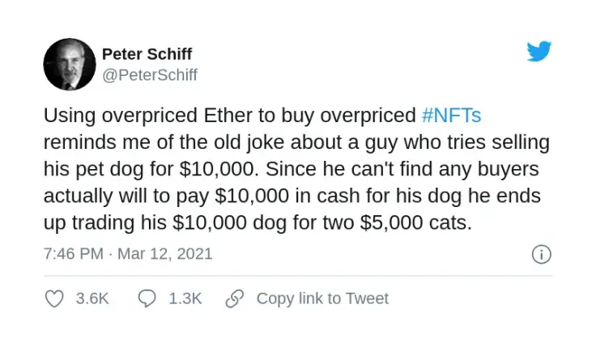Open the 7:46 PM timestamp

74,254
